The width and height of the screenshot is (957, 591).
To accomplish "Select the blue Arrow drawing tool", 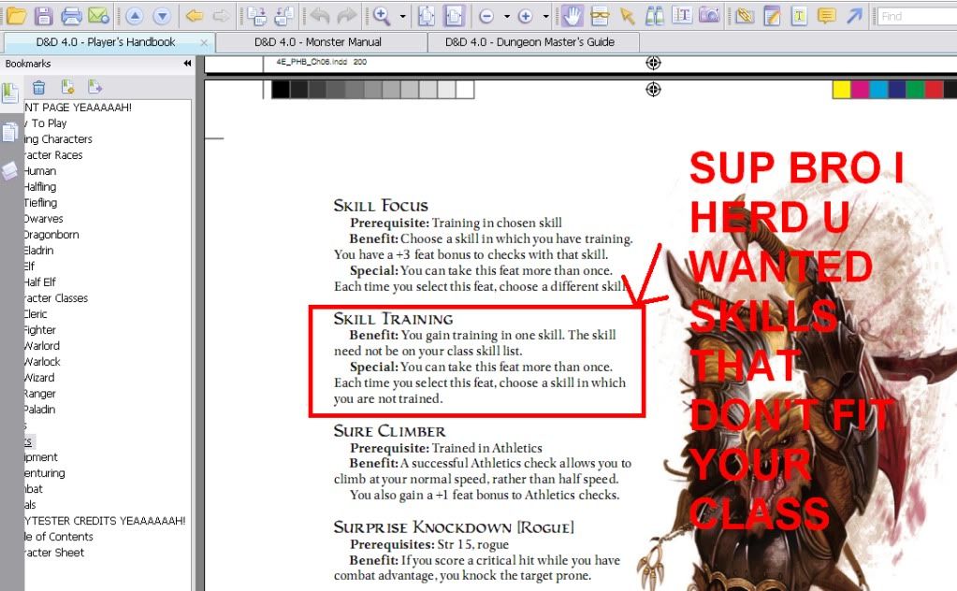I will [x=854, y=17].
